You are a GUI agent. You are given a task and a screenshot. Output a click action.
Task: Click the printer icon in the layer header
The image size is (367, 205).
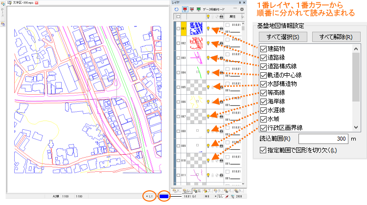click(x=221, y=18)
